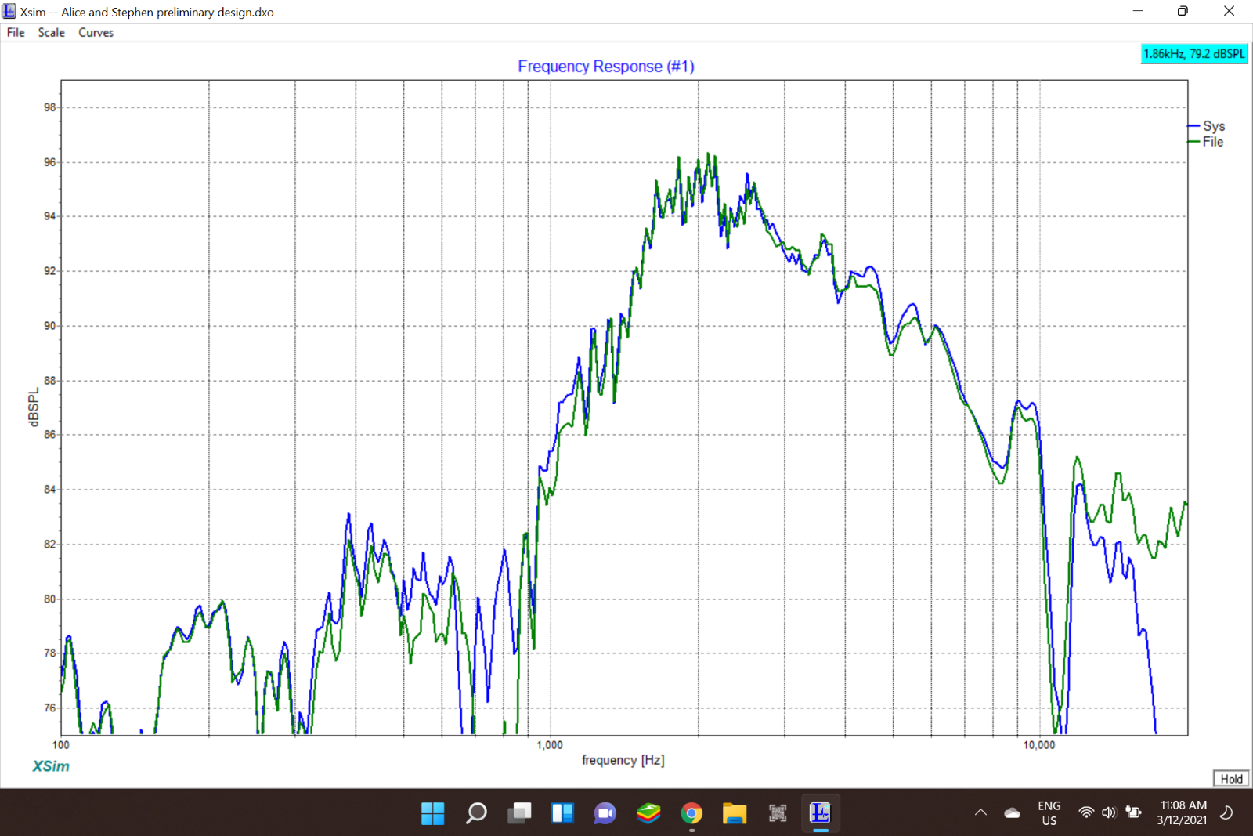Click the cursor readout 1.86kHz box
The width and height of the screenshot is (1253, 836).
(x=1194, y=54)
